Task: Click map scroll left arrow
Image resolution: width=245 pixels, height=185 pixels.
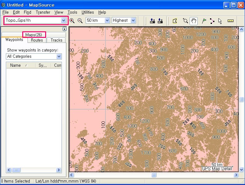Action: (x=71, y=175)
